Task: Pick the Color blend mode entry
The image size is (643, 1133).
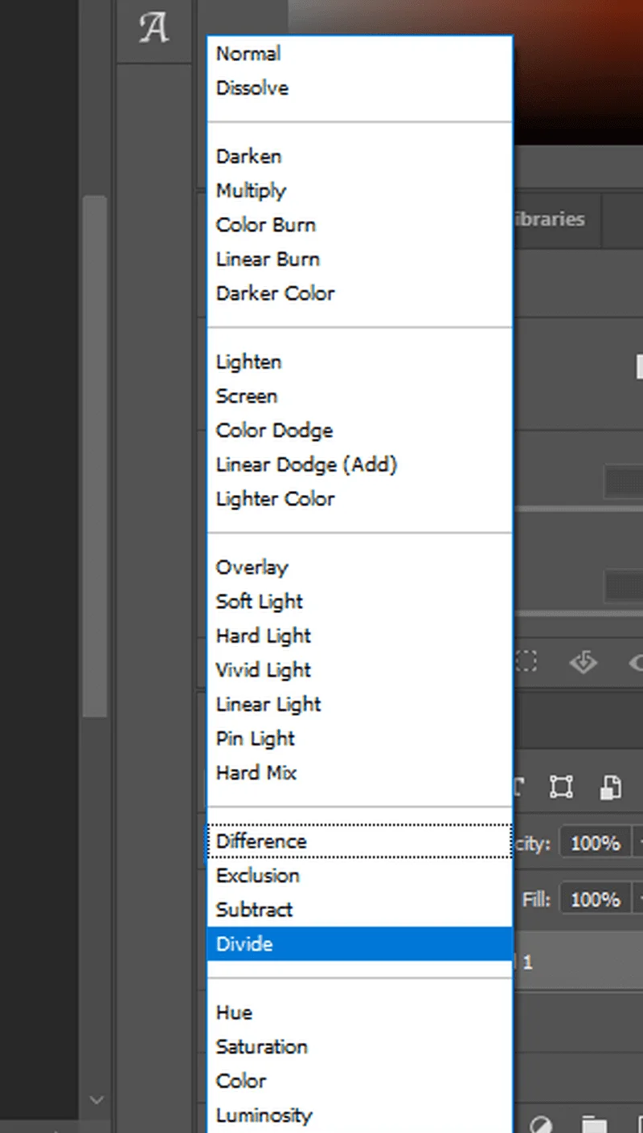Action: 359,1082
